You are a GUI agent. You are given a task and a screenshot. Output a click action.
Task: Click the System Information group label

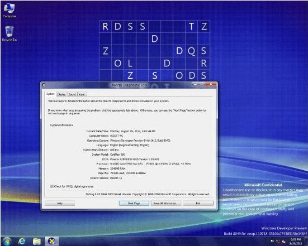pyautogui.click(x=61, y=125)
